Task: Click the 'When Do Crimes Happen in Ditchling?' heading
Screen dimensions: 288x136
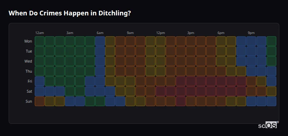Action: (69, 13)
